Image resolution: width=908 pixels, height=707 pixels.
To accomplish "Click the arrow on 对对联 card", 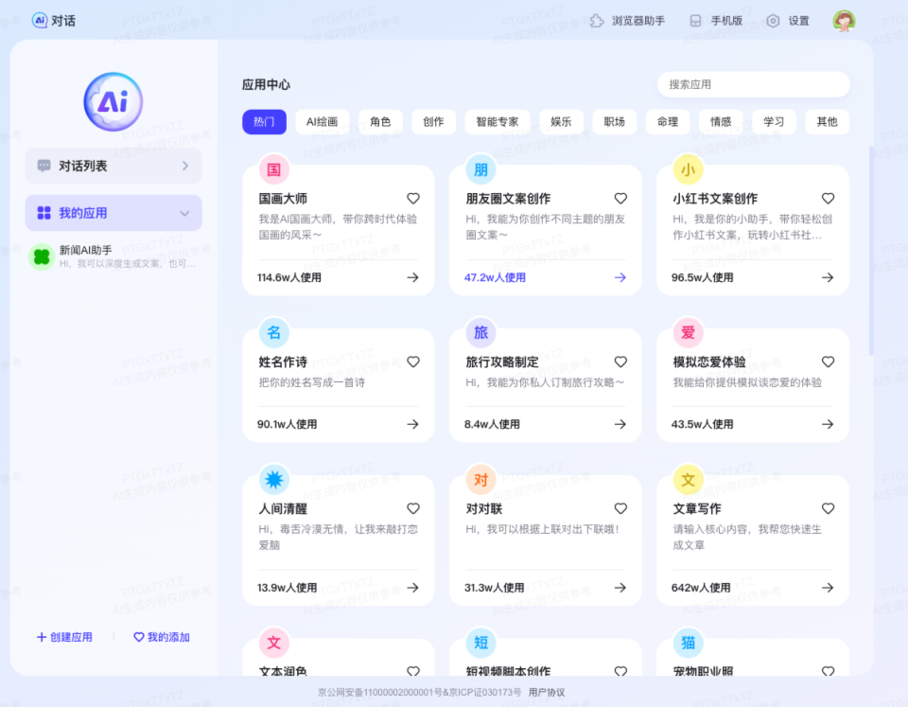I will [620, 588].
